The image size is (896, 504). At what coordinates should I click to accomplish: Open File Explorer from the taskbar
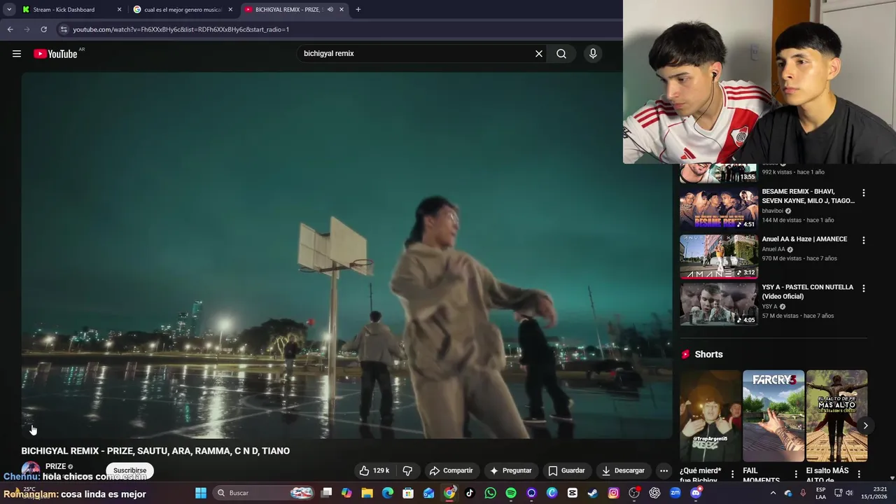(x=367, y=493)
